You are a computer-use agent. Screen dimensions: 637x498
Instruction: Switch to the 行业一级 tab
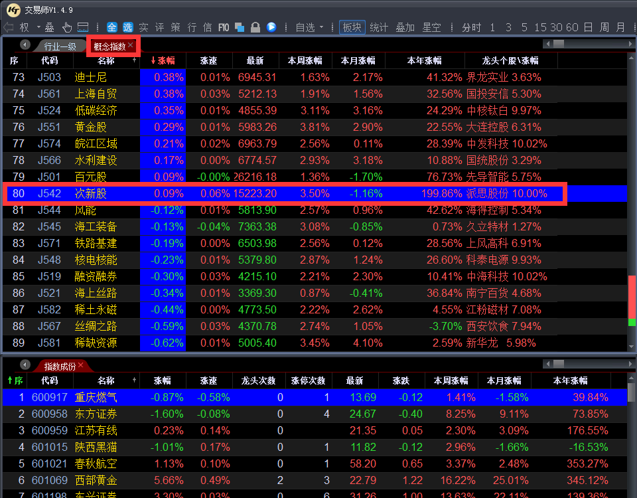pyautogui.click(x=60, y=46)
